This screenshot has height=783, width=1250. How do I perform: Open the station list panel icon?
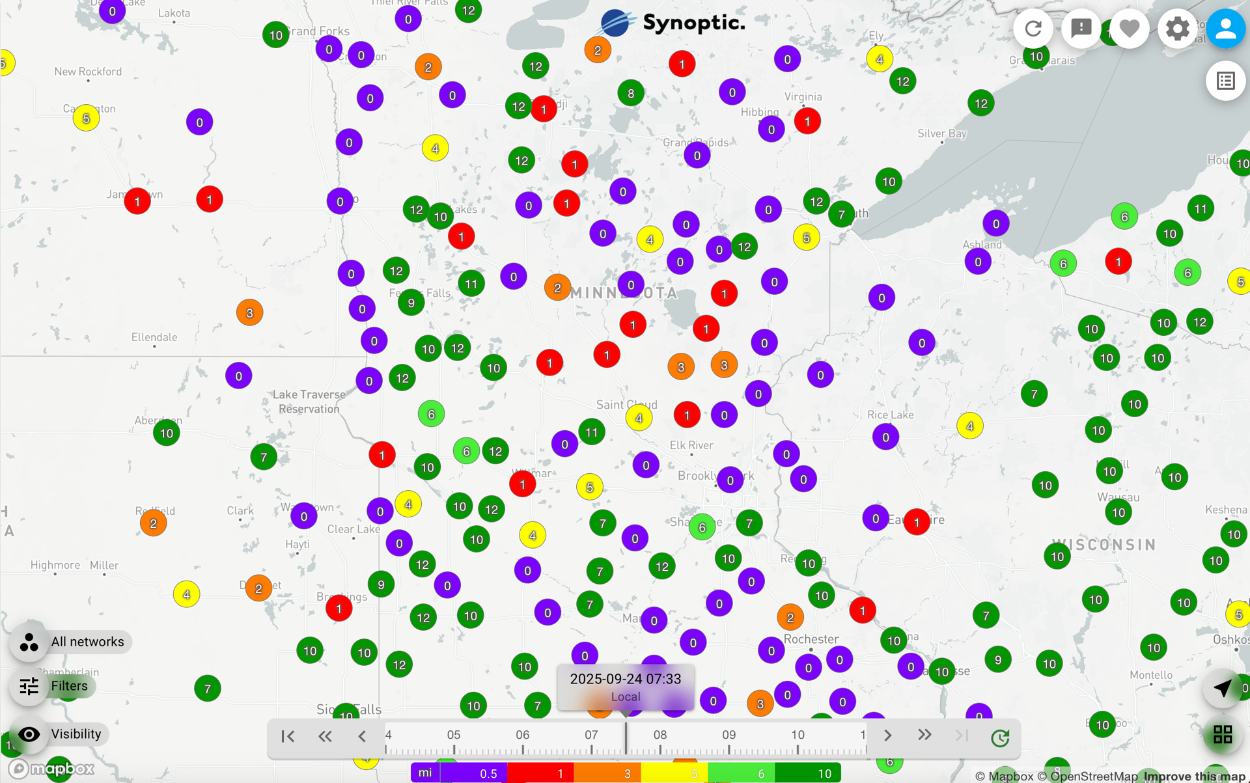[1225, 81]
